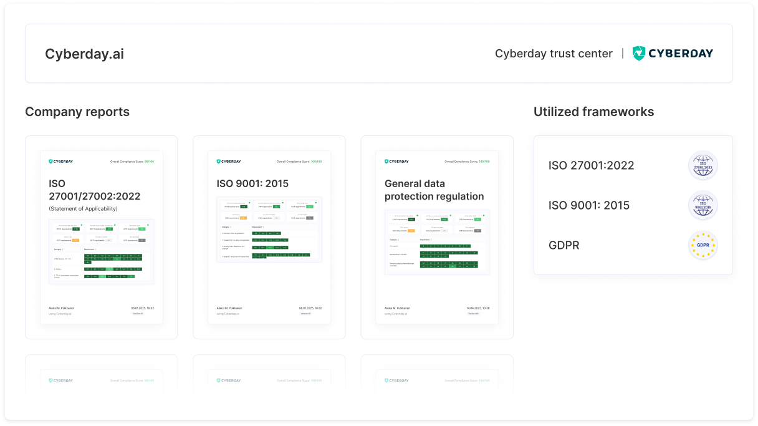Click Overall Compliance Score on ISO 9001 report
This screenshot has height=426, width=758.
(x=299, y=162)
